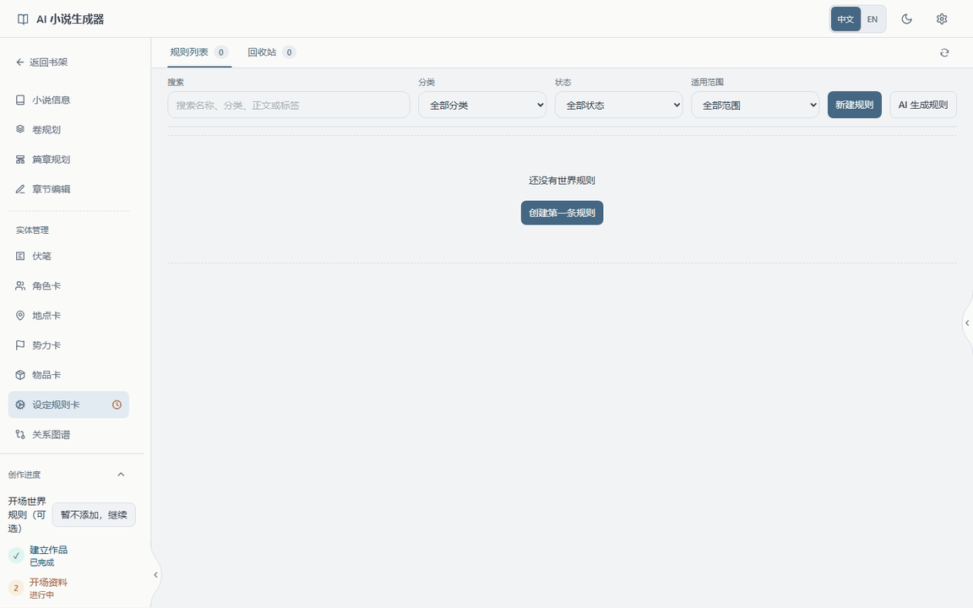Switch to the 回收站 tab
The image size is (973, 608).
[271, 52]
